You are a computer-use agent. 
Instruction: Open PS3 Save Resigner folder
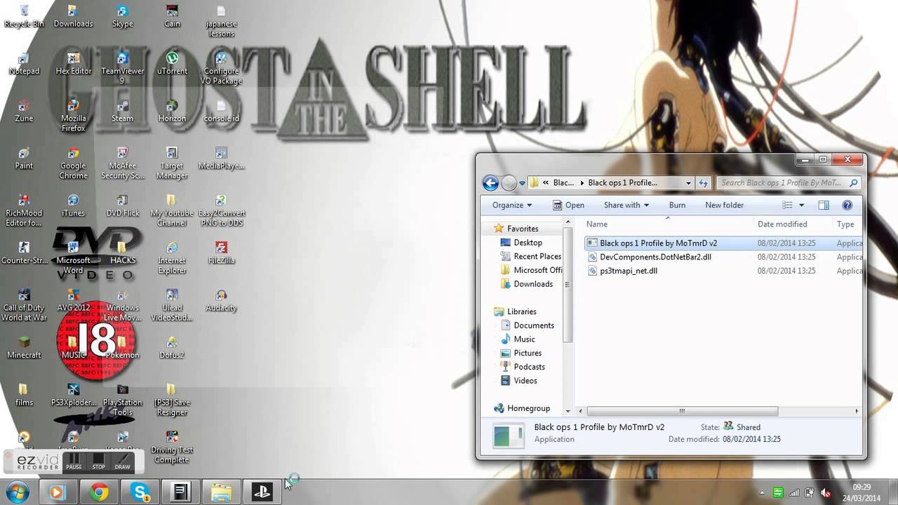click(x=172, y=400)
